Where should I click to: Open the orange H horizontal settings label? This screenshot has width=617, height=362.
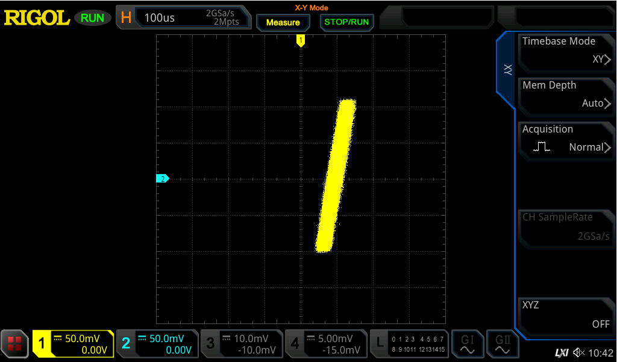coord(126,17)
